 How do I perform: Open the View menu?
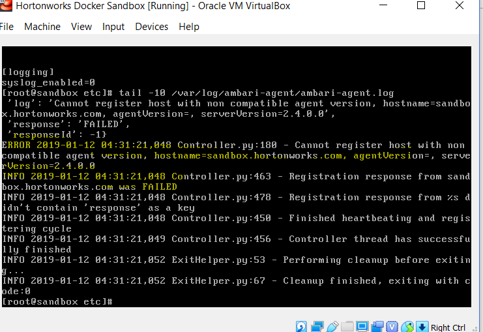coord(81,27)
